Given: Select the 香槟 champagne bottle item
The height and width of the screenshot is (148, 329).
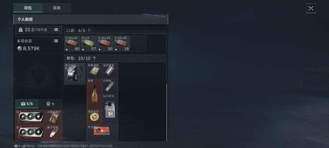Looking at the screenshot, I should click(x=95, y=94).
